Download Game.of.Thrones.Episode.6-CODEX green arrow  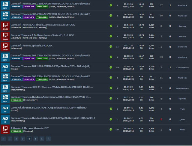[x=111, y=47]
